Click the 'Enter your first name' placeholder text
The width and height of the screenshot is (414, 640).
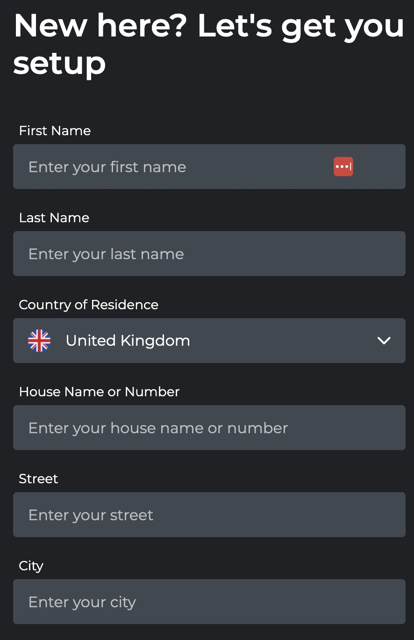[x=107, y=167]
